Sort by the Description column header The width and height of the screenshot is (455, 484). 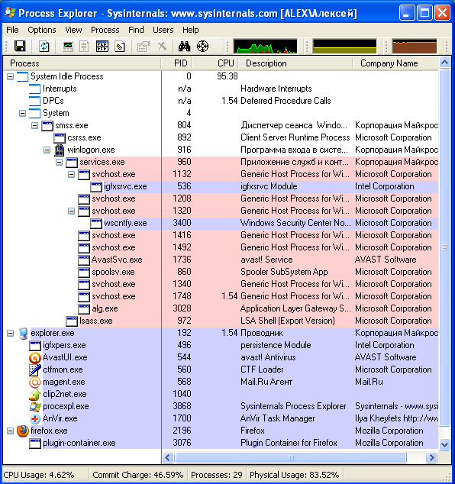click(x=295, y=63)
